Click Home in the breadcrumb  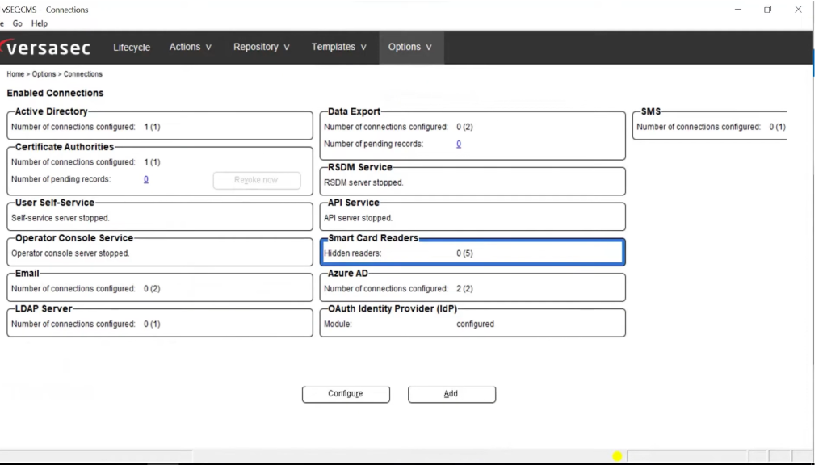15,74
